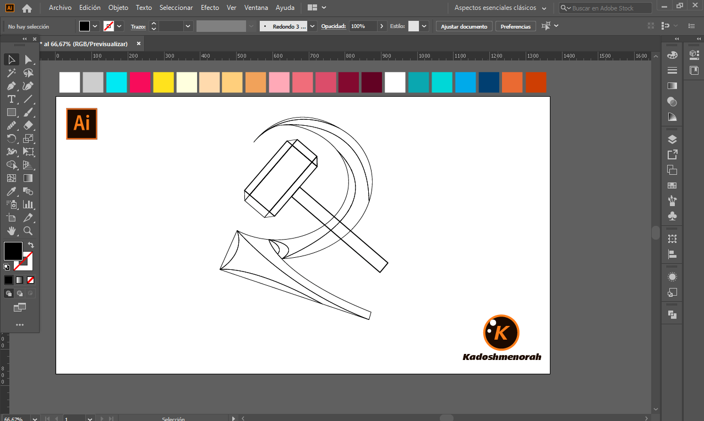The image size is (704, 421).
Task: Select the Direct Selection tool (white arrow)
Action: click(29, 59)
